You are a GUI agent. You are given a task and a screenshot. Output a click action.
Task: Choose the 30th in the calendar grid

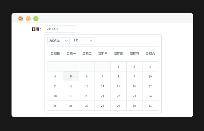click(134, 106)
